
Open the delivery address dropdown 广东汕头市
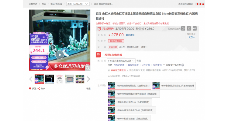tap(121, 60)
